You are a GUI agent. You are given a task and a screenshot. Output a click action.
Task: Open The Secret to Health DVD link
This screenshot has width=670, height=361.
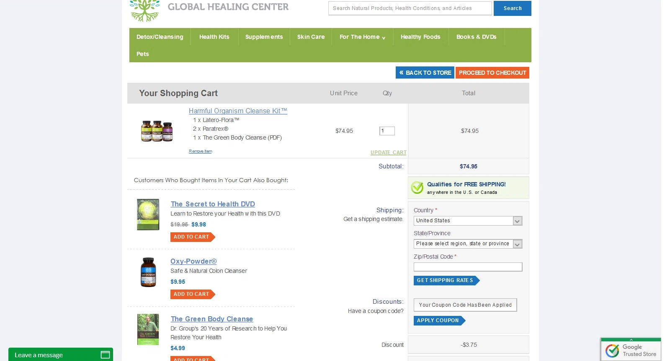(213, 204)
